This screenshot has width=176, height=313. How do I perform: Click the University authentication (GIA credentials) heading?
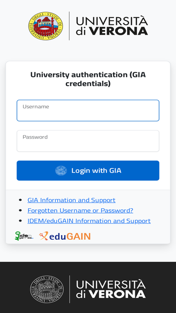88,79
